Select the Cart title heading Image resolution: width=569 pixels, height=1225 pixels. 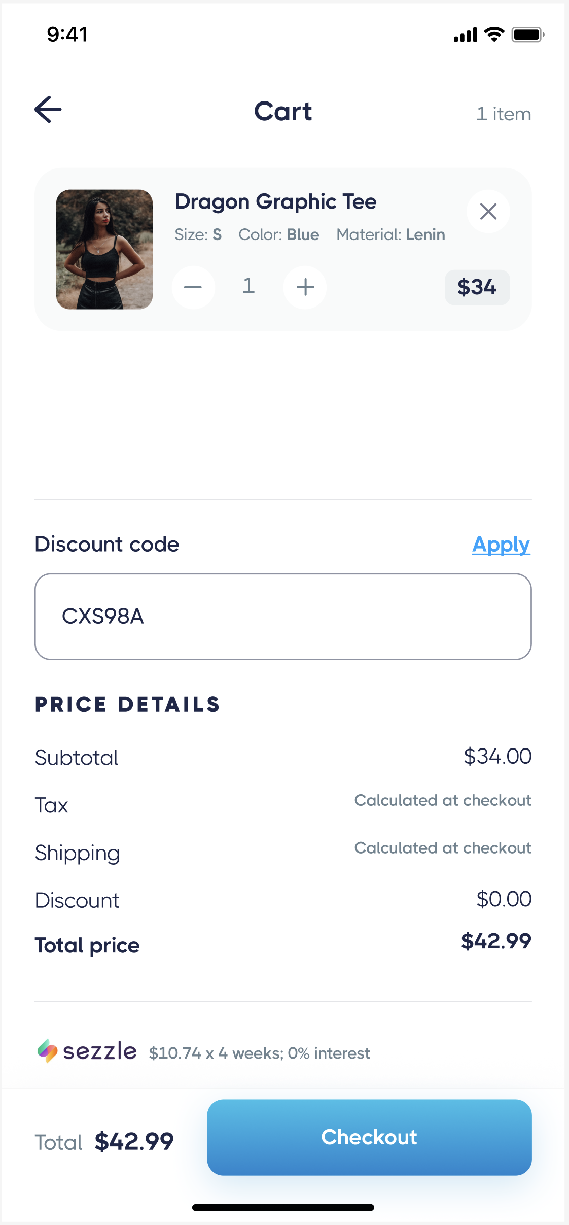[282, 111]
